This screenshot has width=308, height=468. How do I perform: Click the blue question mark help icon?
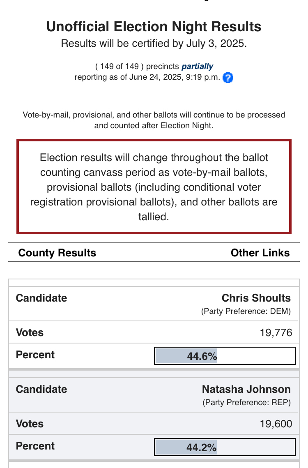[228, 77]
